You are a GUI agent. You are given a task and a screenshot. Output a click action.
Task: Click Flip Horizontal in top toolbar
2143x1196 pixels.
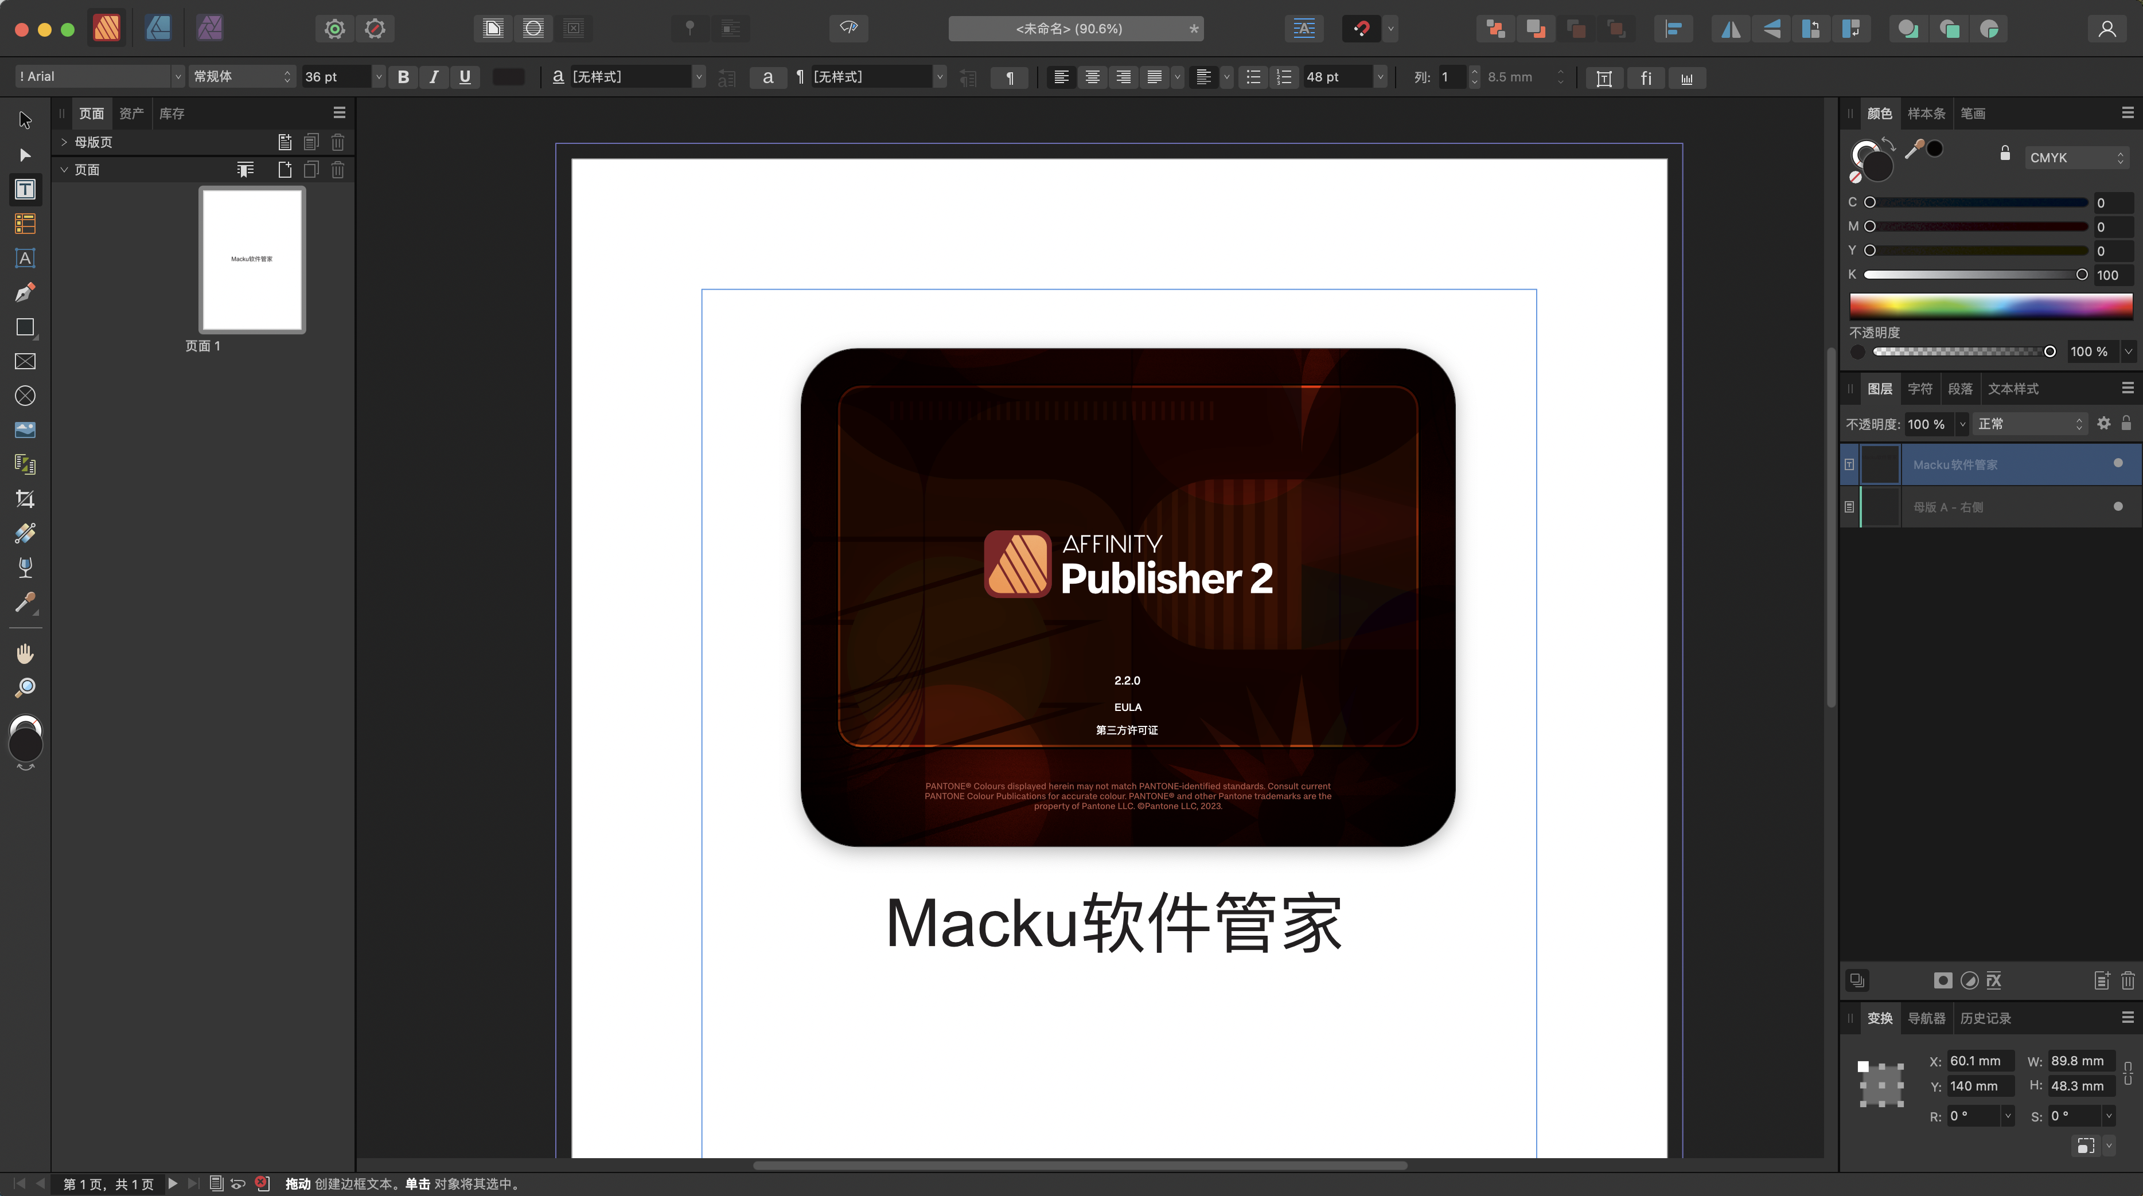click(x=1731, y=29)
